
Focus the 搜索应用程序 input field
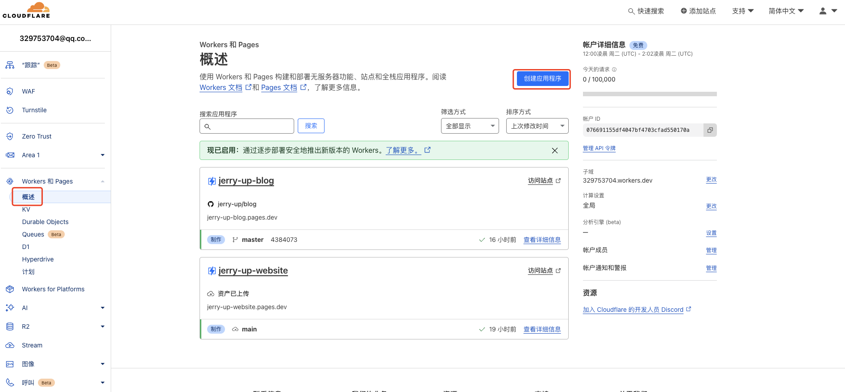[247, 126]
